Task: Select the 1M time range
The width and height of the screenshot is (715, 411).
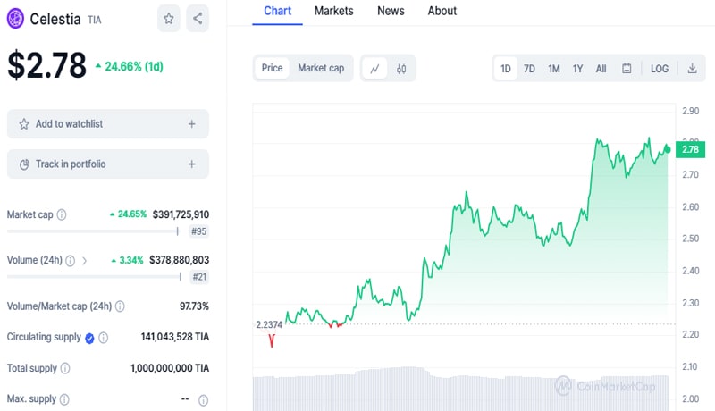Action: click(x=554, y=69)
